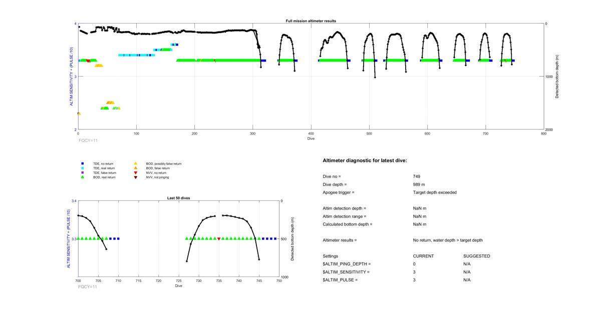The width and height of the screenshot is (601, 311).
Task: Click the cyan square 'TDE, real return' legend marker
Action: coord(83,168)
